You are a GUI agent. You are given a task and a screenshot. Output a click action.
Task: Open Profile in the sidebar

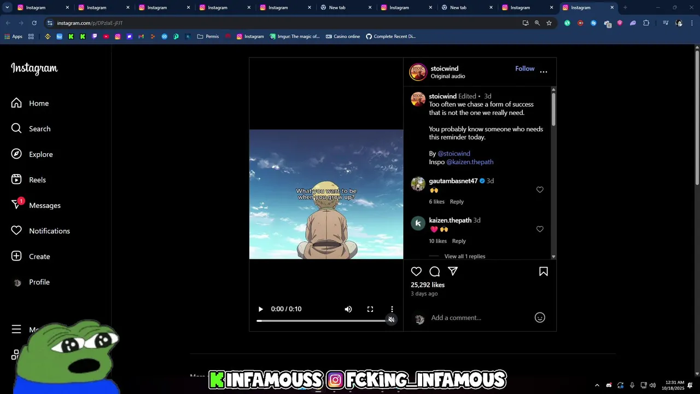[31, 282]
